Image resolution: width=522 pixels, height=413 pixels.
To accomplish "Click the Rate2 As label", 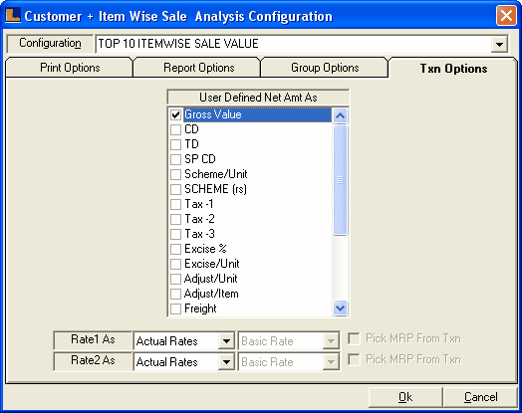I will [93, 360].
